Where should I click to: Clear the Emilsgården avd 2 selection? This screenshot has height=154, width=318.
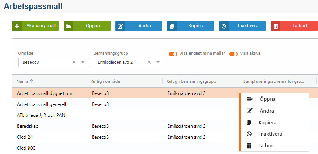point(149,62)
